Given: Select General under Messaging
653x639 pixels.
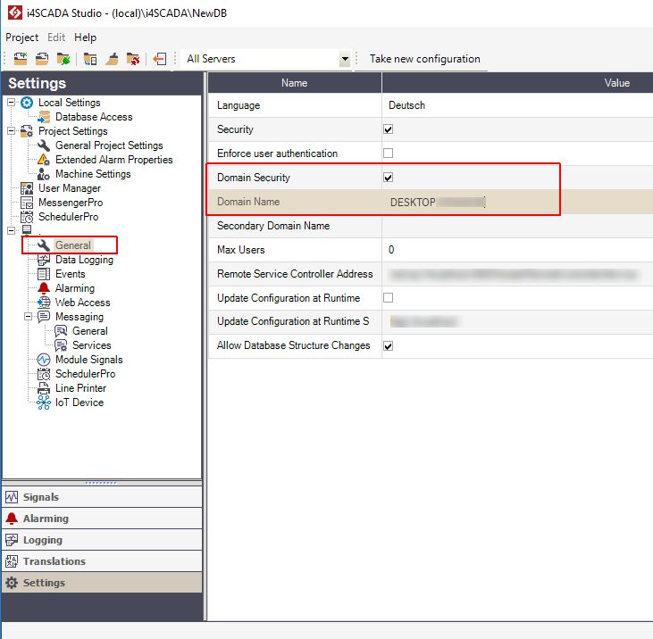Looking at the screenshot, I should pyautogui.click(x=90, y=331).
